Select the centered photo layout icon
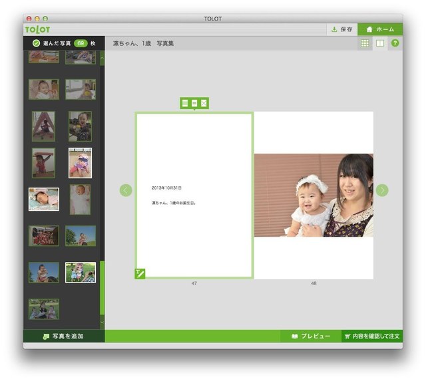The height and width of the screenshot is (381, 426). [194, 103]
